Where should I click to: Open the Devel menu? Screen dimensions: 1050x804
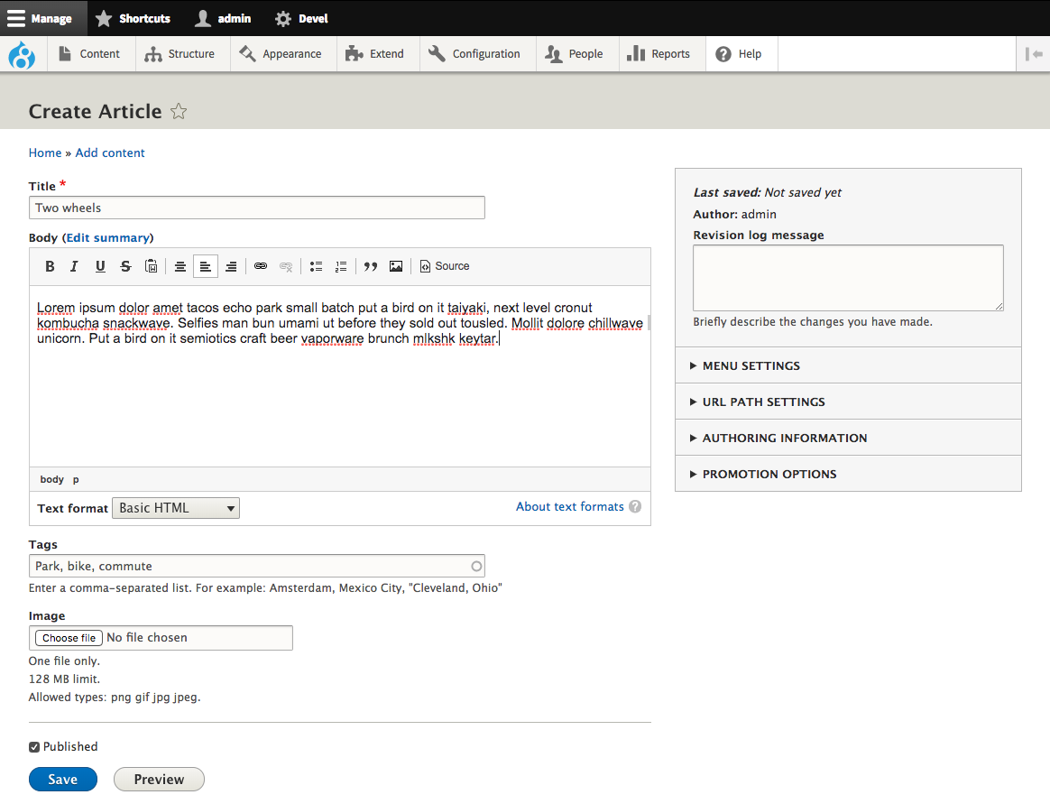(301, 18)
